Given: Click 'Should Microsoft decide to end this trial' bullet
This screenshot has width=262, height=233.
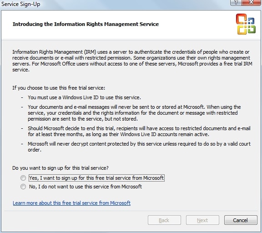Looking at the screenshot, I should (139, 132).
